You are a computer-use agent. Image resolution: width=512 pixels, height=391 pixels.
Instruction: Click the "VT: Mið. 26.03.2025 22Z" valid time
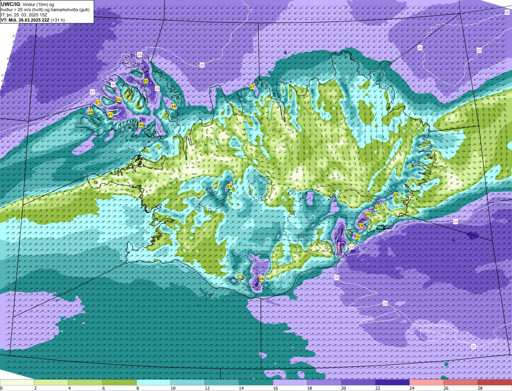click(25, 20)
